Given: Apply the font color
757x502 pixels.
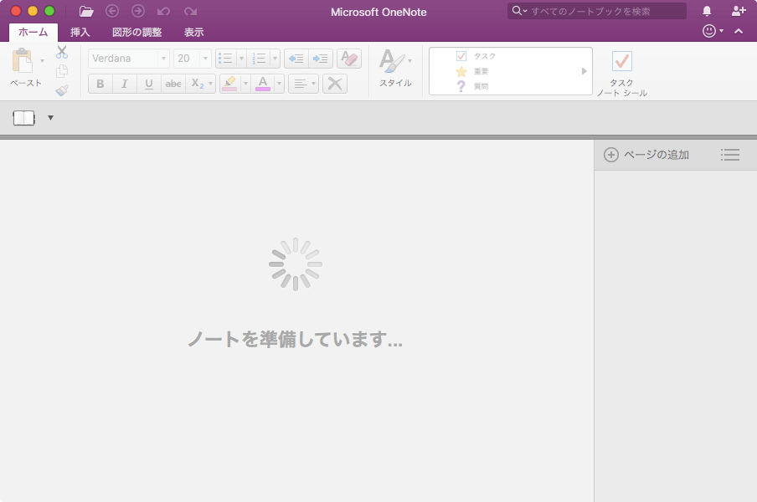Looking at the screenshot, I should pos(263,84).
